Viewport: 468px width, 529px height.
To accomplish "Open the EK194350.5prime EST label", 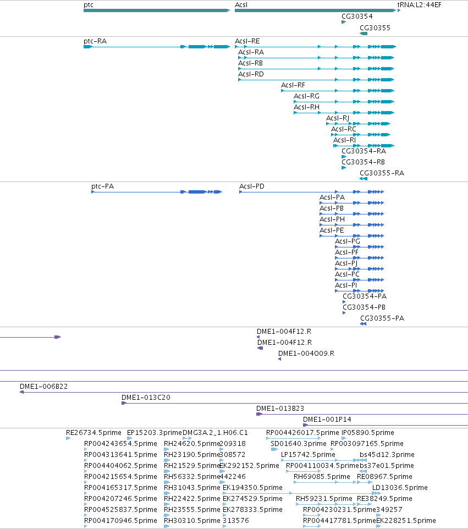I will (x=253, y=488).
